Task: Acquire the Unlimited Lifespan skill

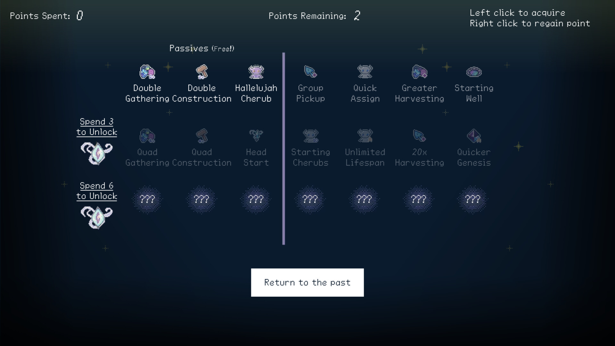Action: coord(365,136)
